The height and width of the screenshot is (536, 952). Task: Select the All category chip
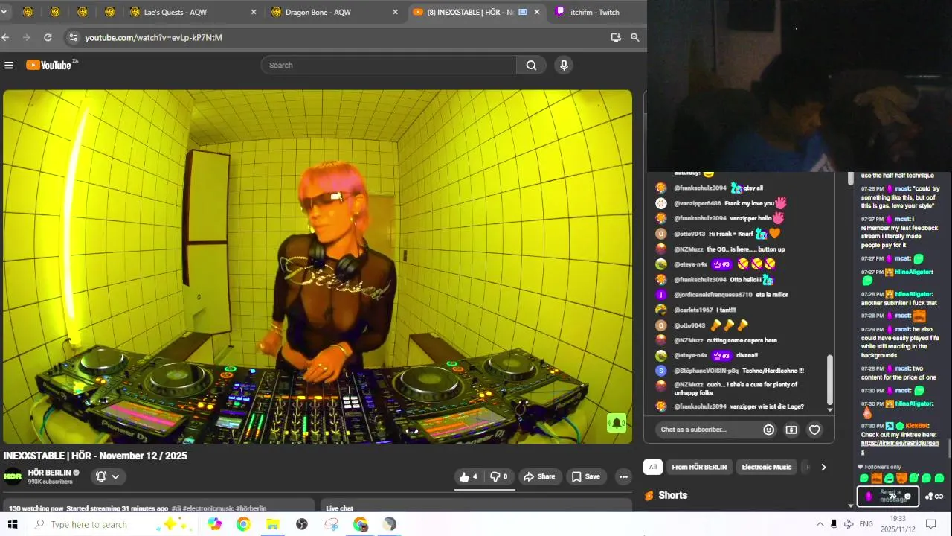point(653,468)
